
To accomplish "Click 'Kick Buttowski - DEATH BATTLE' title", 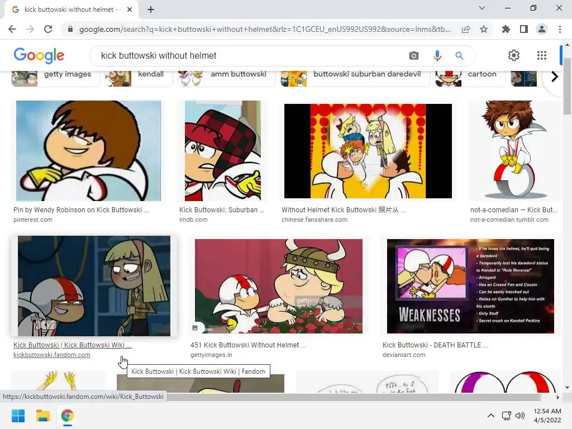I will coord(435,345).
